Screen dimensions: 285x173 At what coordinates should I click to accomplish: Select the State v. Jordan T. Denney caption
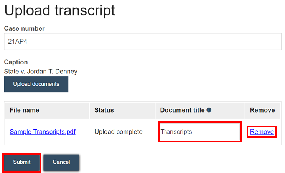[x=41, y=71]
